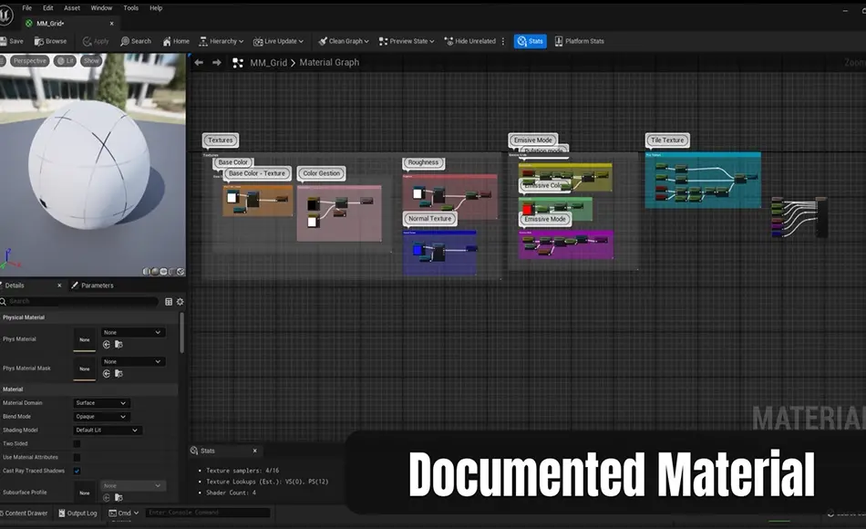Check Use Material Attributes

pos(77,457)
